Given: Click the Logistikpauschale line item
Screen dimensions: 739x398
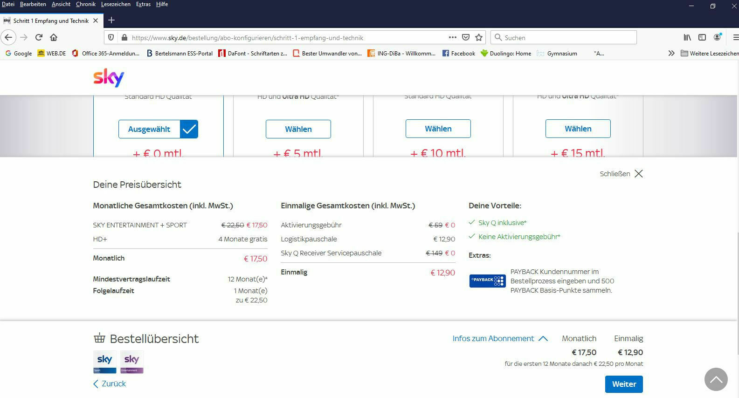Looking at the screenshot, I should click(x=309, y=239).
